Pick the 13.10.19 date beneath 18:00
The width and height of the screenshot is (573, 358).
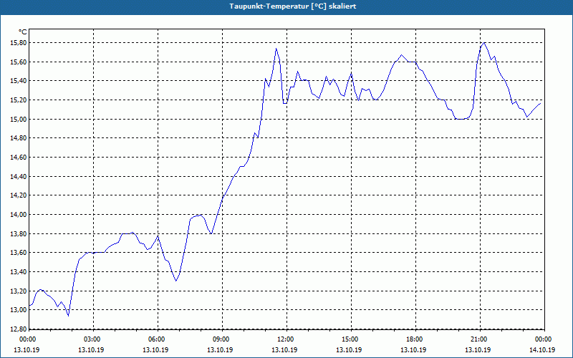pyautogui.click(x=413, y=349)
